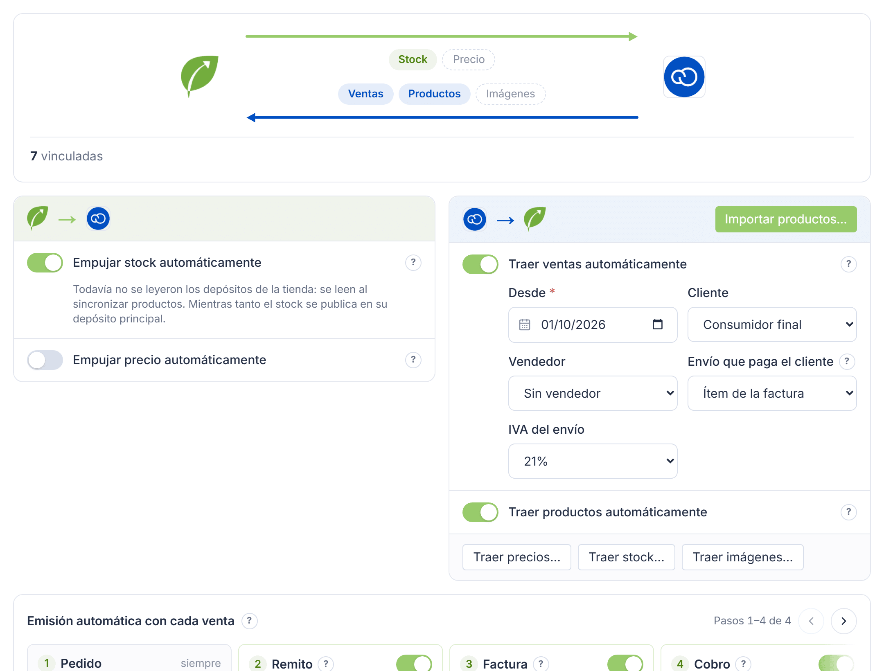Click the large green leaf logo

199,77
